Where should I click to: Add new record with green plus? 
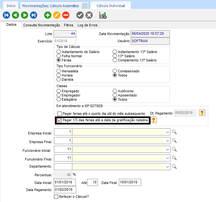[x=48, y=15]
